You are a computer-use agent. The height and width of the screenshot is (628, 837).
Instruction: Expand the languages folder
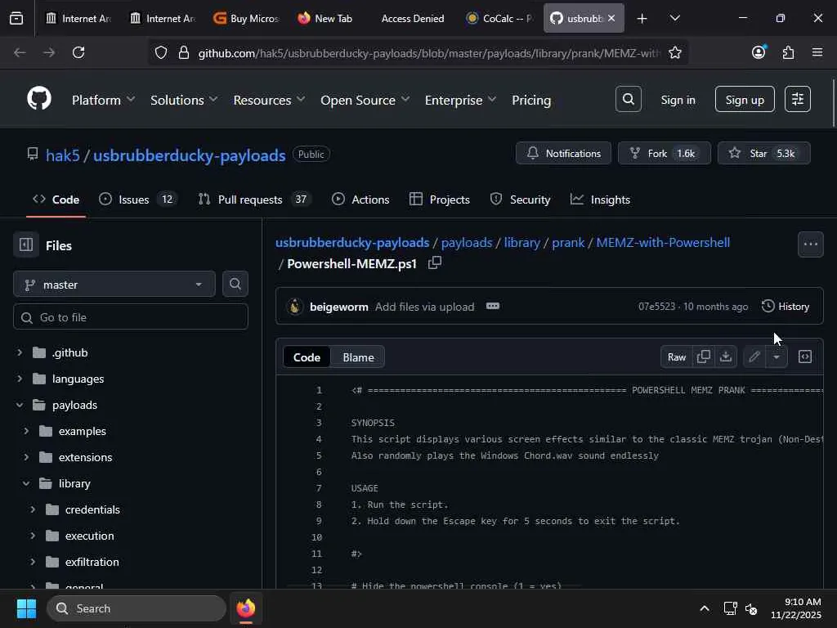pos(20,379)
